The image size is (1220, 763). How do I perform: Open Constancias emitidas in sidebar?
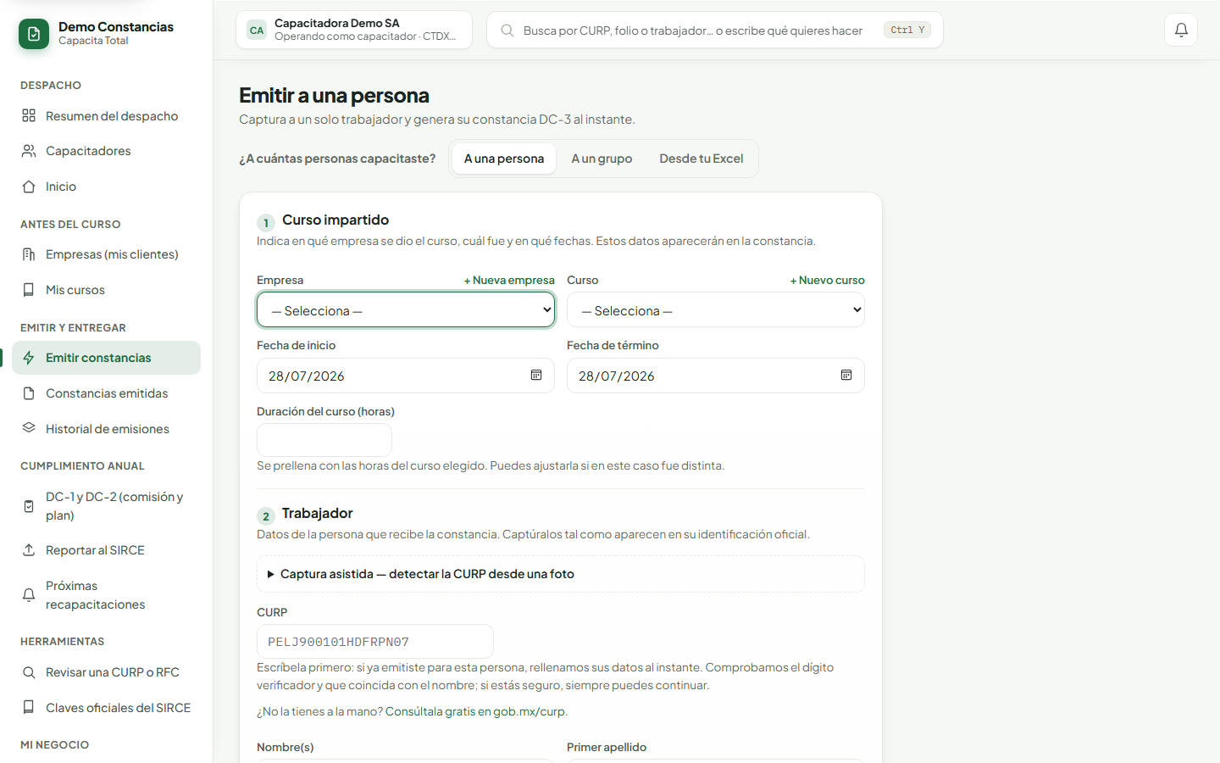(x=106, y=393)
